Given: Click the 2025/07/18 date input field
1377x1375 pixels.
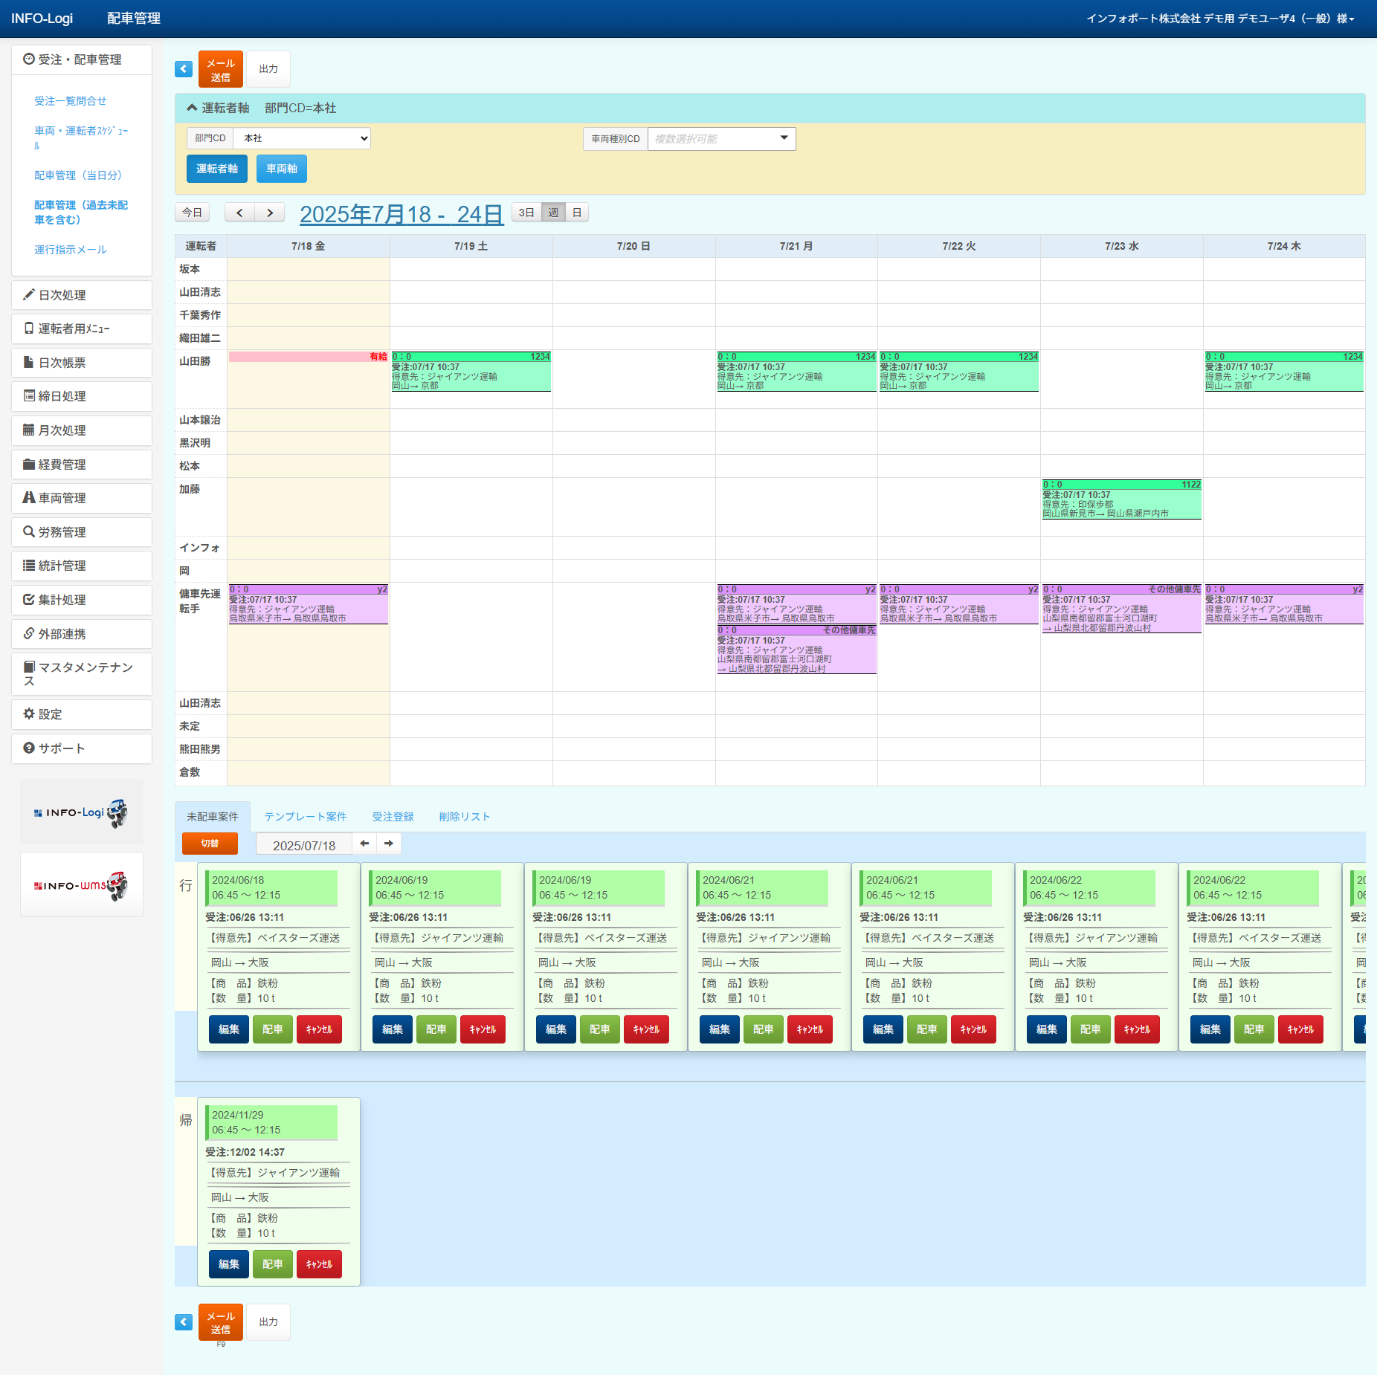Looking at the screenshot, I should tap(303, 845).
